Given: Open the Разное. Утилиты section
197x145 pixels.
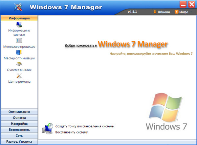Looking at the screenshot, I should tap(19, 142).
